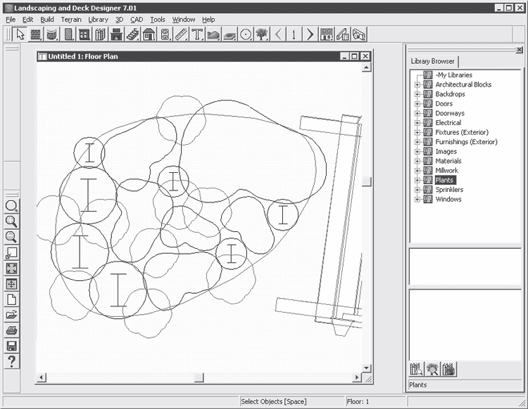
Task: Select the arrow Select Objects tool
Action: tap(20, 34)
